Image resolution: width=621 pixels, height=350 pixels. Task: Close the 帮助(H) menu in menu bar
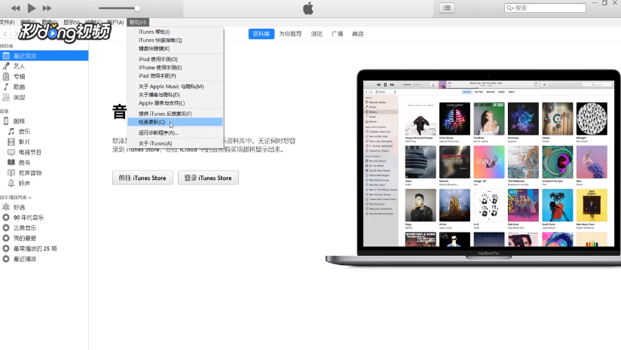(x=138, y=22)
